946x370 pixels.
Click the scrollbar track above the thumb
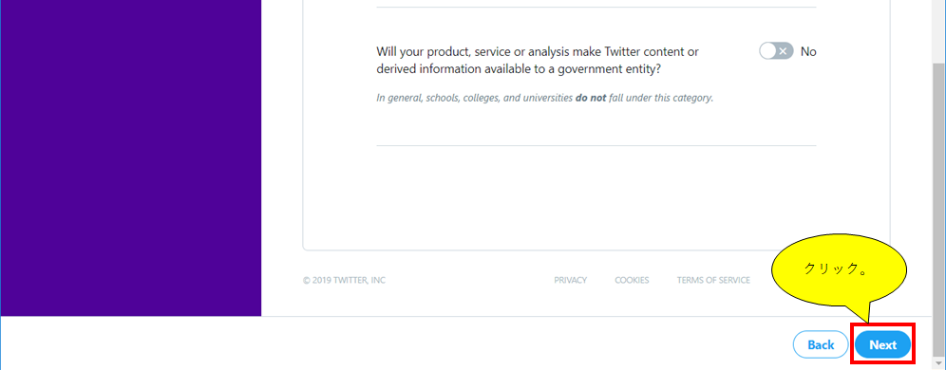tap(939, 30)
